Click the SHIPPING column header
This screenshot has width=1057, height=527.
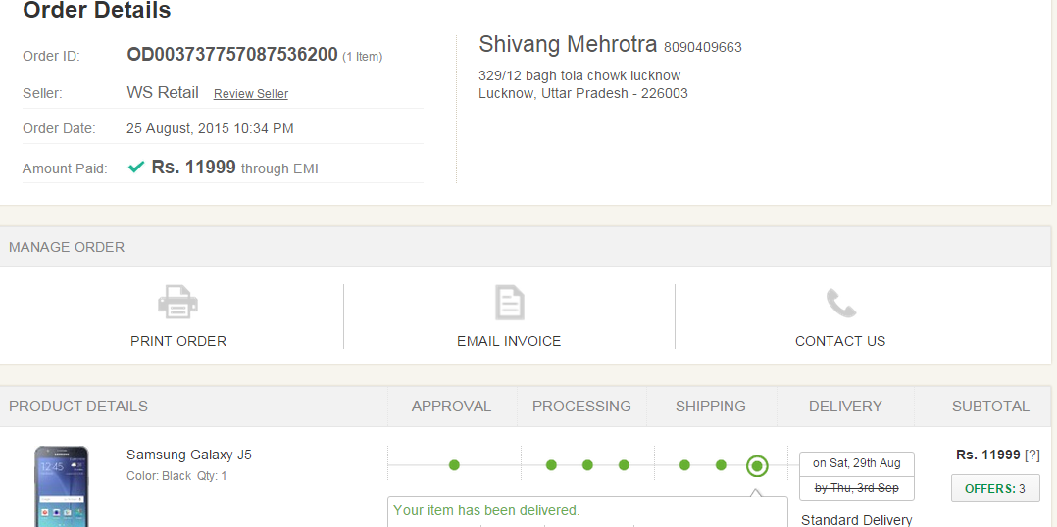pyautogui.click(x=711, y=407)
